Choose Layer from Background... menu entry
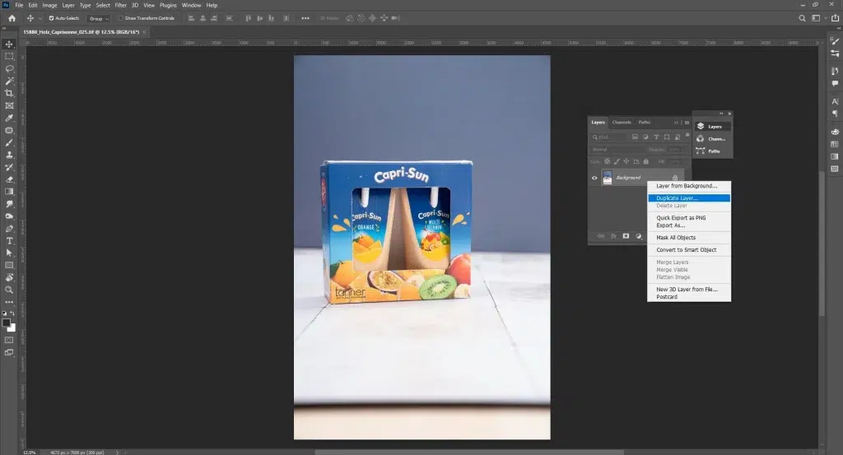This screenshot has width=843, height=455. [x=687, y=186]
